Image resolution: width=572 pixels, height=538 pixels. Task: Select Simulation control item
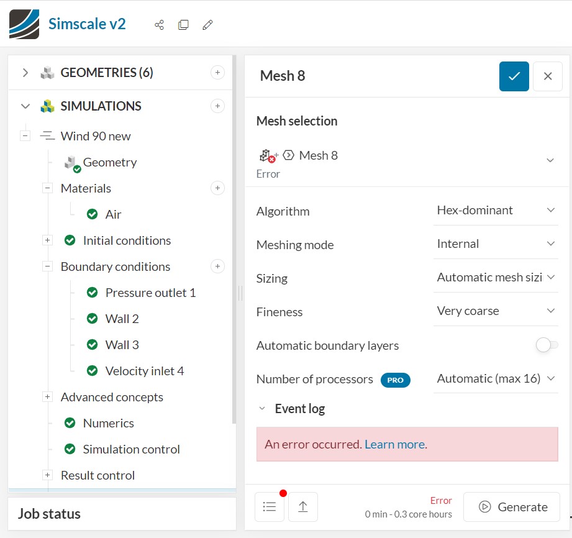point(131,449)
